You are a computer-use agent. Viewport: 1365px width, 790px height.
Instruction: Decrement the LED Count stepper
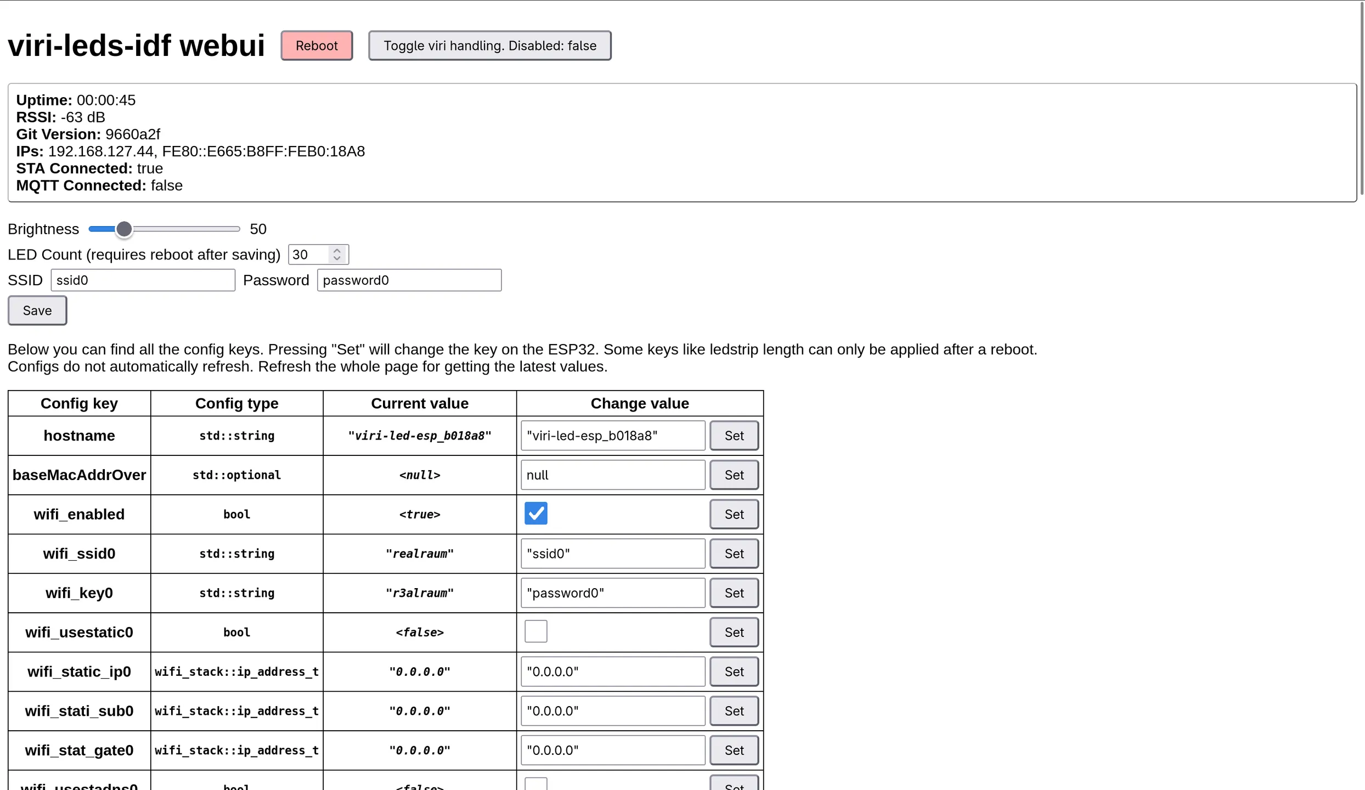(x=337, y=258)
